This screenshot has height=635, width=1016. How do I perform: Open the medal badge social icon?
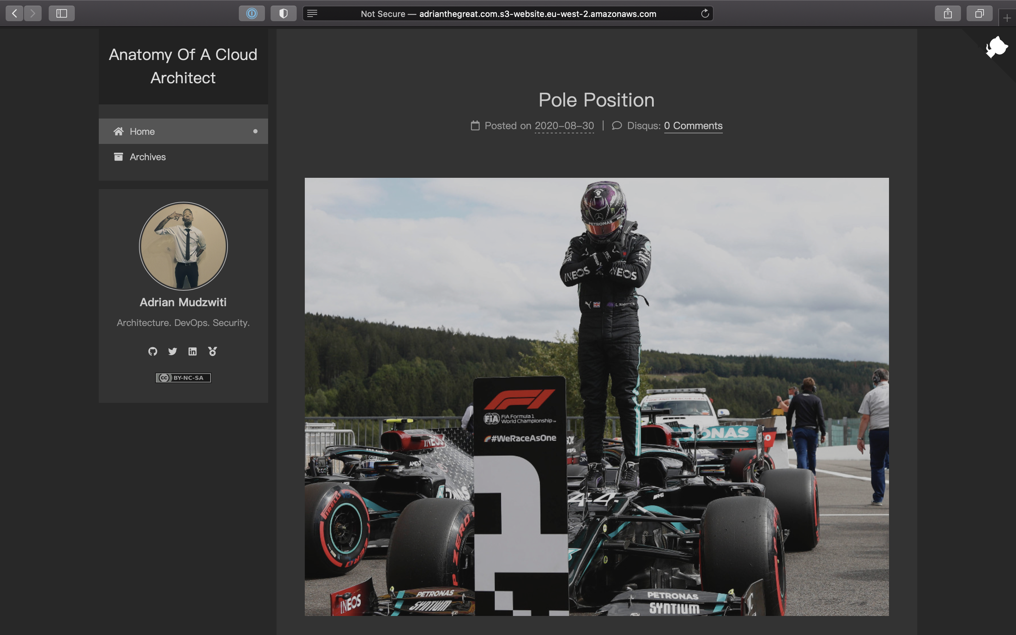212,351
